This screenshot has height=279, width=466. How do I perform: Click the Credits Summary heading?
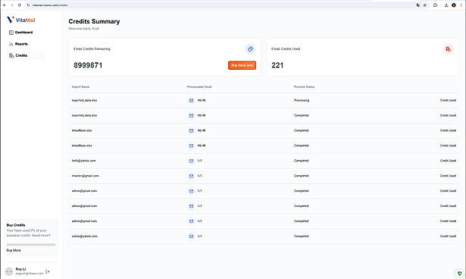pos(94,21)
